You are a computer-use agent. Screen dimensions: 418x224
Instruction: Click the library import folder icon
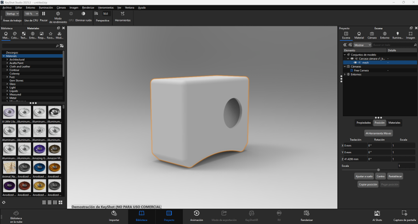coord(62,46)
